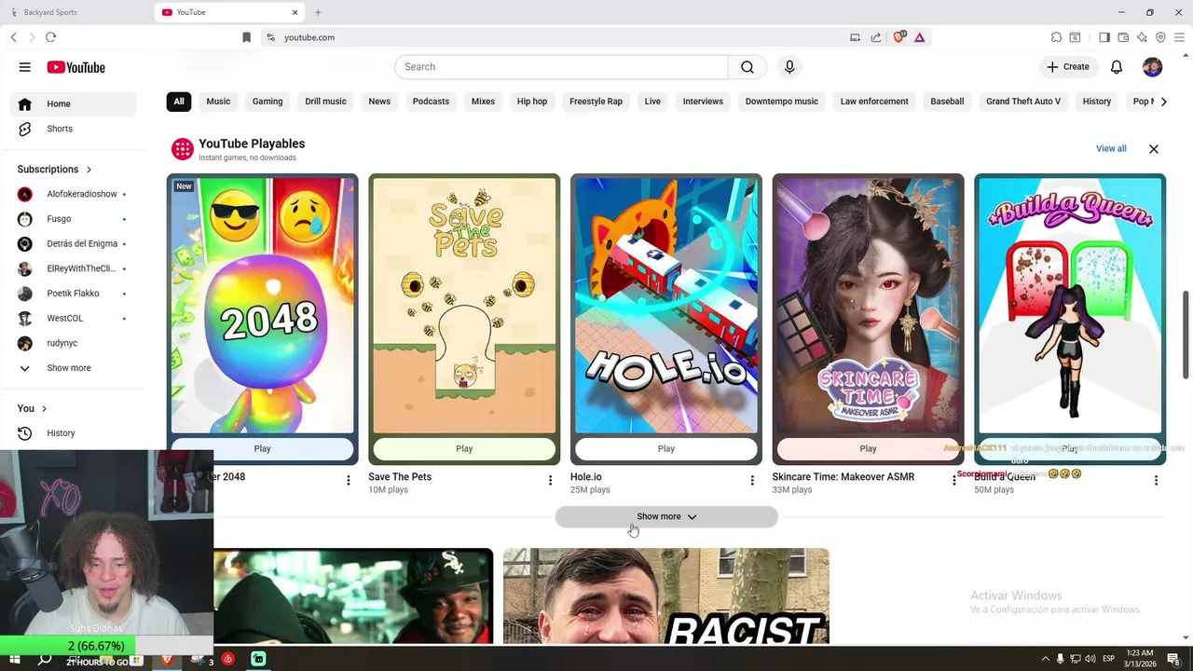1193x671 pixels.
Task: Open the browser extensions puzzle icon
Action: coord(1056,37)
